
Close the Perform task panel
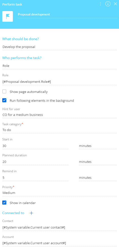pyautogui.click(x=115, y=4)
